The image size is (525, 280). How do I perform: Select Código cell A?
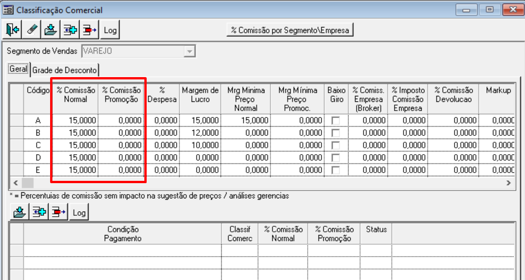pos(38,121)
